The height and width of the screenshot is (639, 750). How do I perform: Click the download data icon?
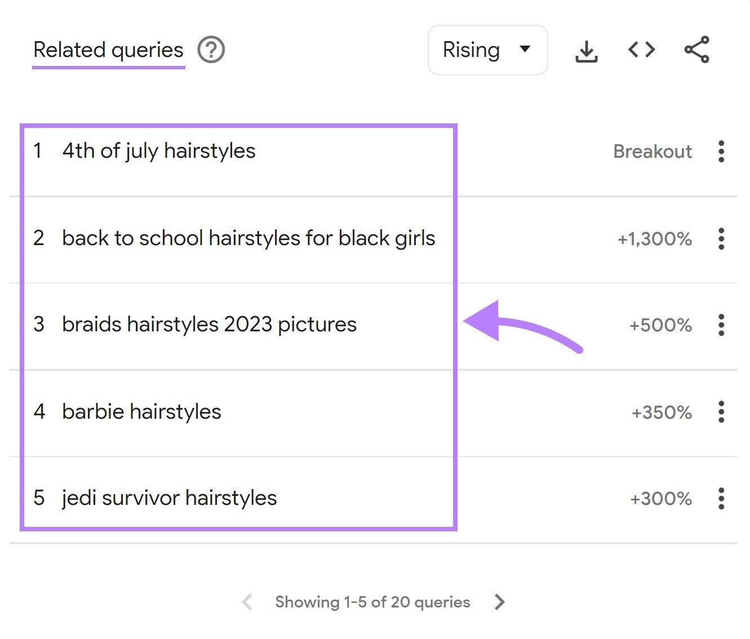click(586, 50)
